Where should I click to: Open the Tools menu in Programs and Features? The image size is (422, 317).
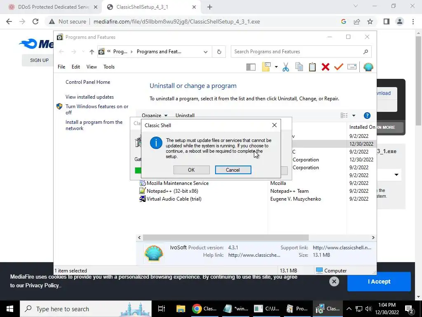tap(109, 67)
